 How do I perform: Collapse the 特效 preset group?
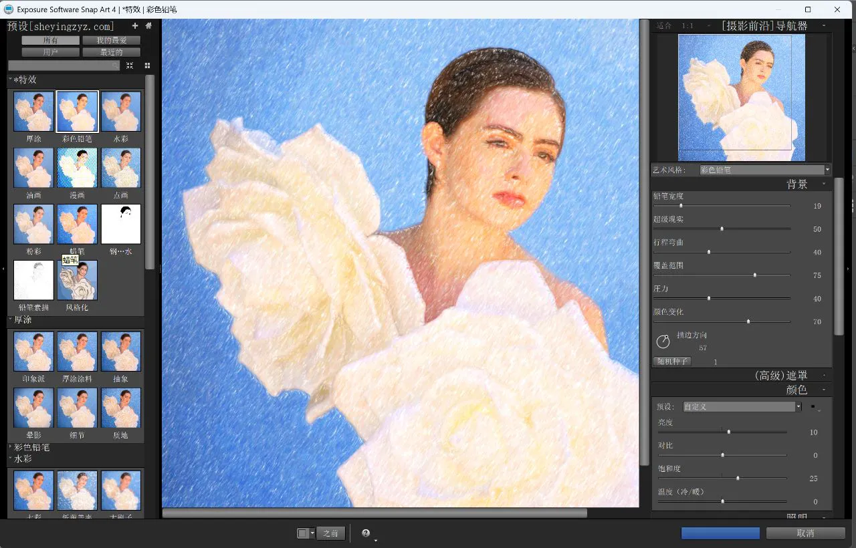click(x=11, y=80)
